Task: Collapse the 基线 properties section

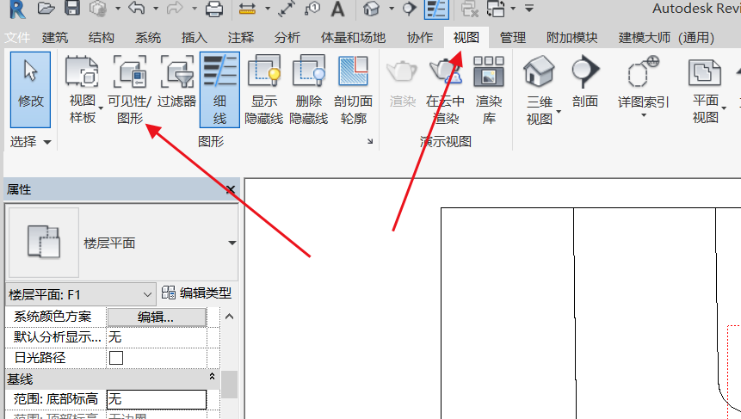Action: pyautogui.click(x=213, y=378)
